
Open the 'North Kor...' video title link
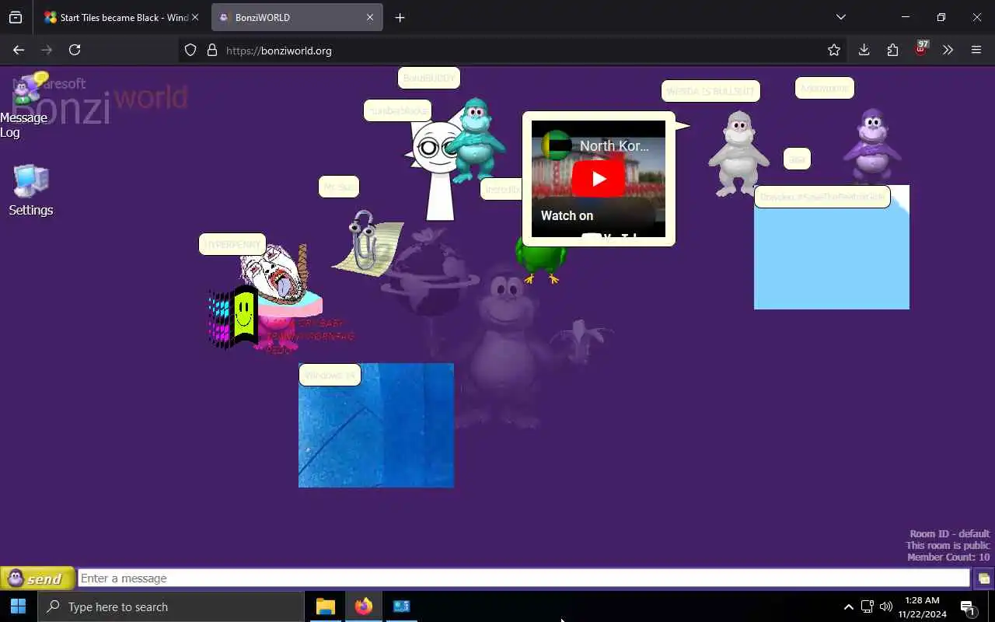click(614, 145)
